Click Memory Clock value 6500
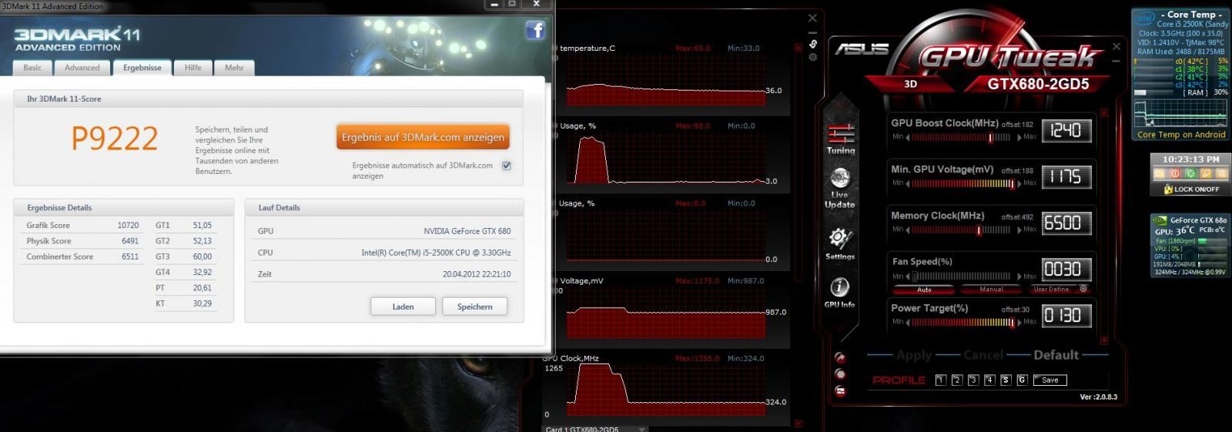The width and height of the screenshot is (1232, 432). point(1066,223)
